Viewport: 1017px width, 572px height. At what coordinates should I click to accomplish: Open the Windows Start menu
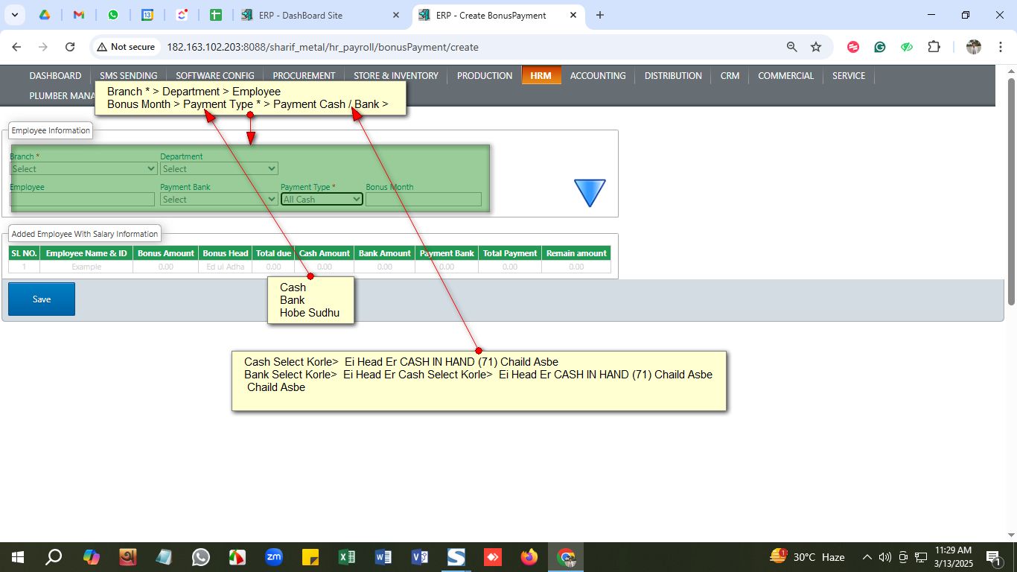[x=17, y=557]
